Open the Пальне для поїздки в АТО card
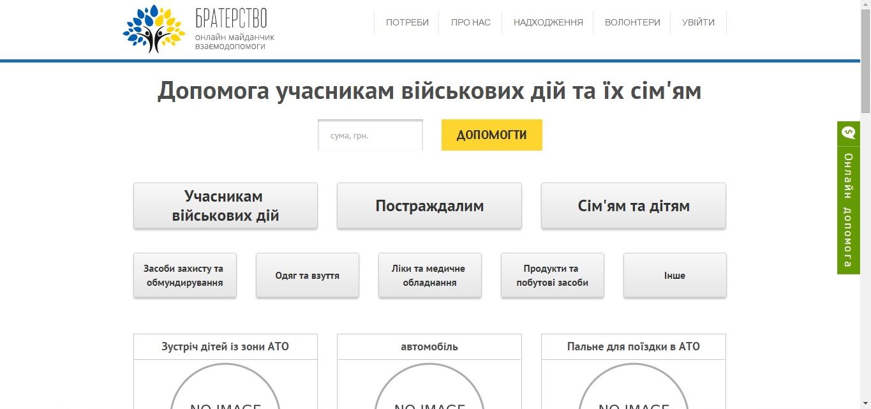Viewport: 871px width, 409px height. [x=633, y=346]
